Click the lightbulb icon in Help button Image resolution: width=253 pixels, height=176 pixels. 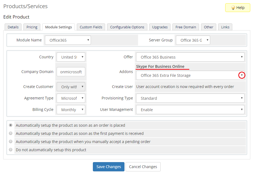[x=233, y=8]
